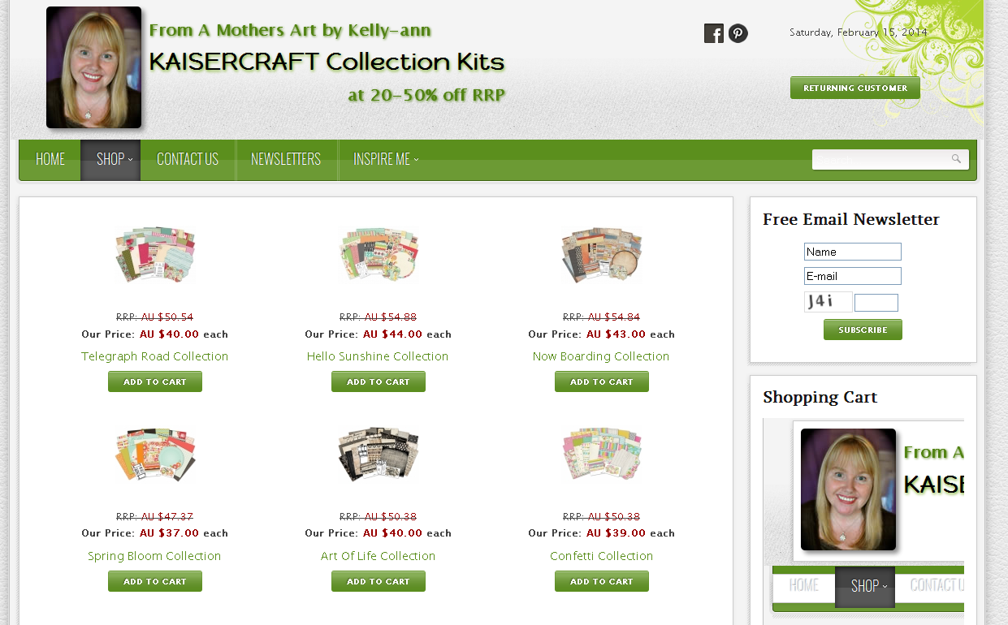Open the Art Of Life Collection thumbnail
The height and width of the screenshot is (625, 1008).
(378, 455)
